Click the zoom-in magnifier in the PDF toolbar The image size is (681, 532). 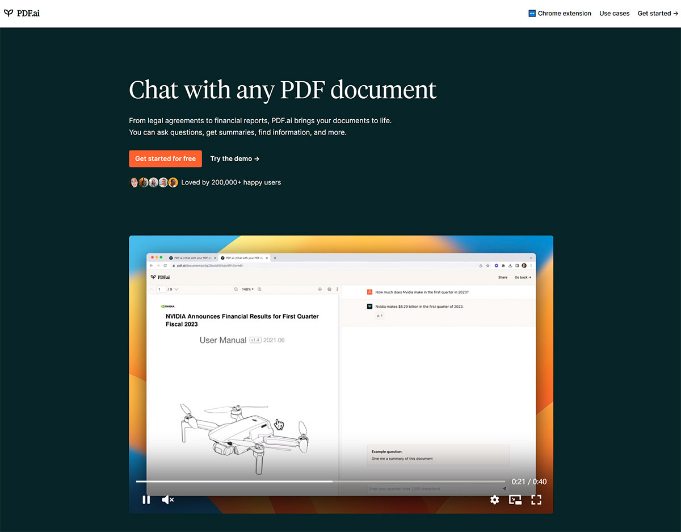tap(259, 289)
